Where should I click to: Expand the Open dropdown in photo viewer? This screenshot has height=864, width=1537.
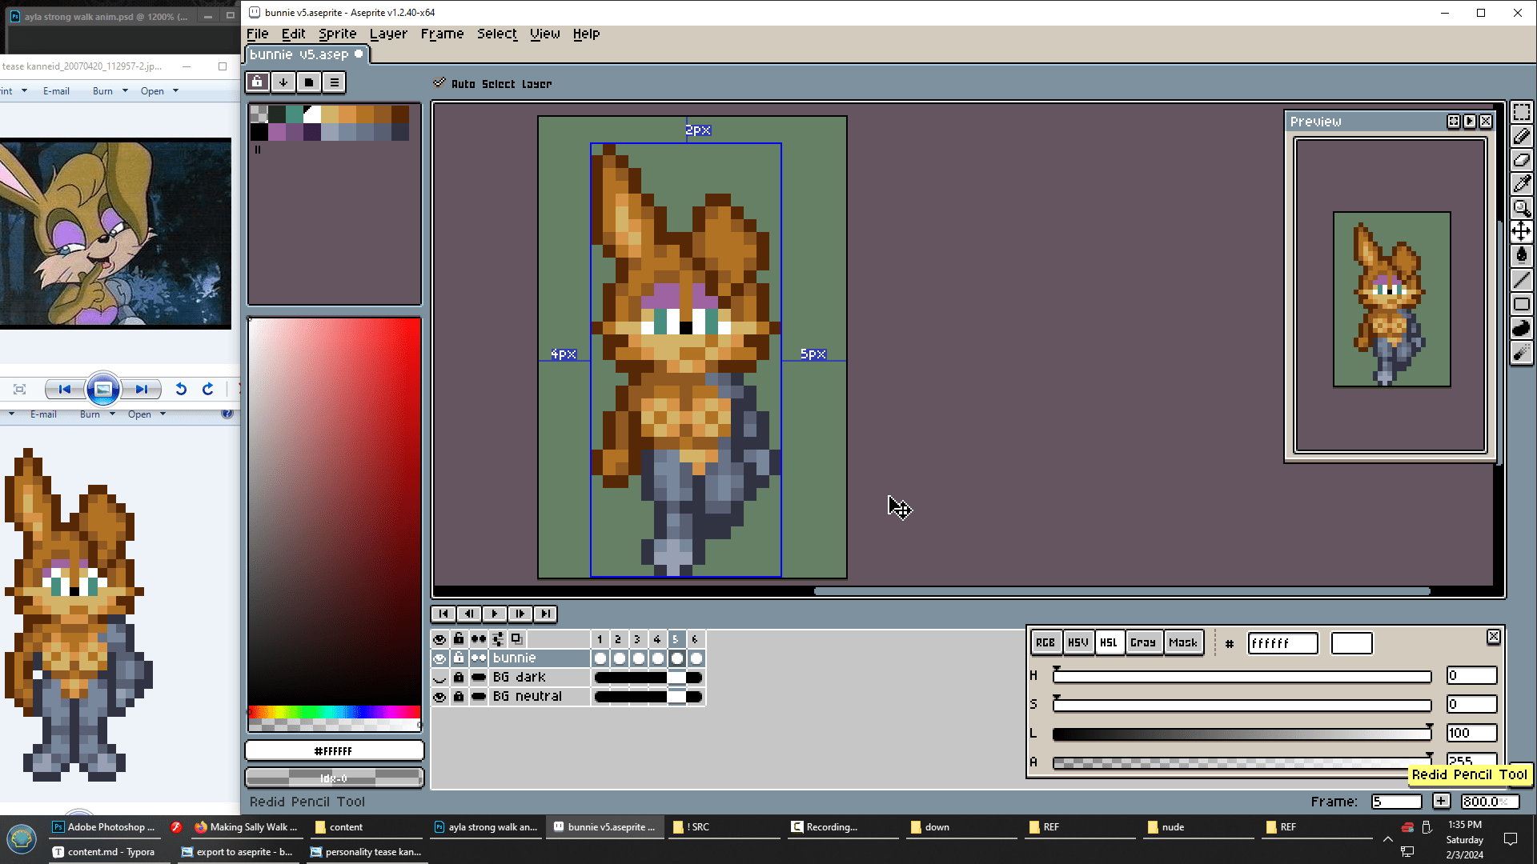[175, 91]
